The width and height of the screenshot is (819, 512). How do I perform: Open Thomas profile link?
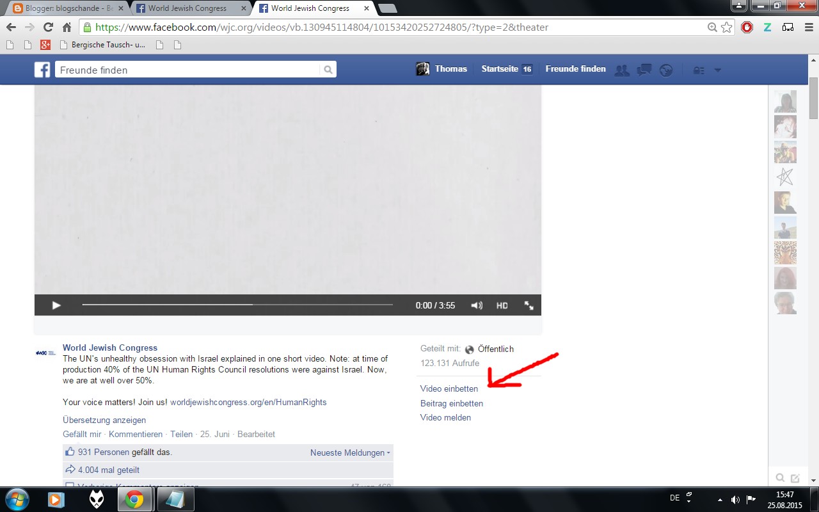click(442, 69)
